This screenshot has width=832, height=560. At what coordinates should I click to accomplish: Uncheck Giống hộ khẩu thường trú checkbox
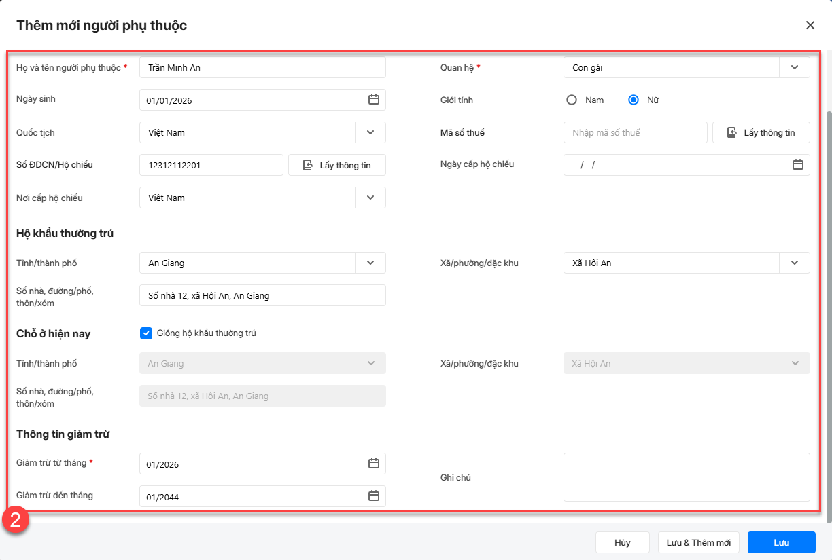(145, 333)
